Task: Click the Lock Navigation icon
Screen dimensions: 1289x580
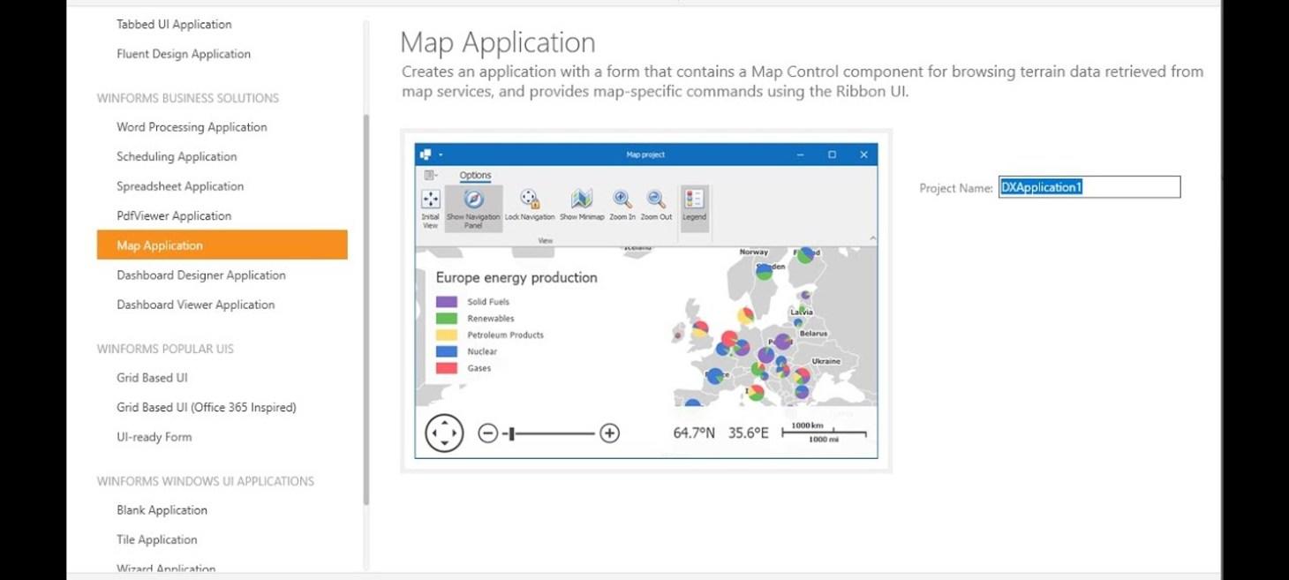Action: (x=529, y=200)
